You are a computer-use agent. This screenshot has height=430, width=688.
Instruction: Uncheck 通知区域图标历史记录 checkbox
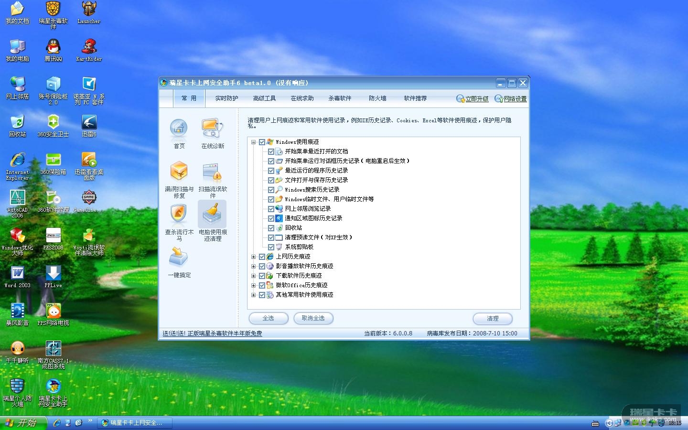click(x=271, y=218)
